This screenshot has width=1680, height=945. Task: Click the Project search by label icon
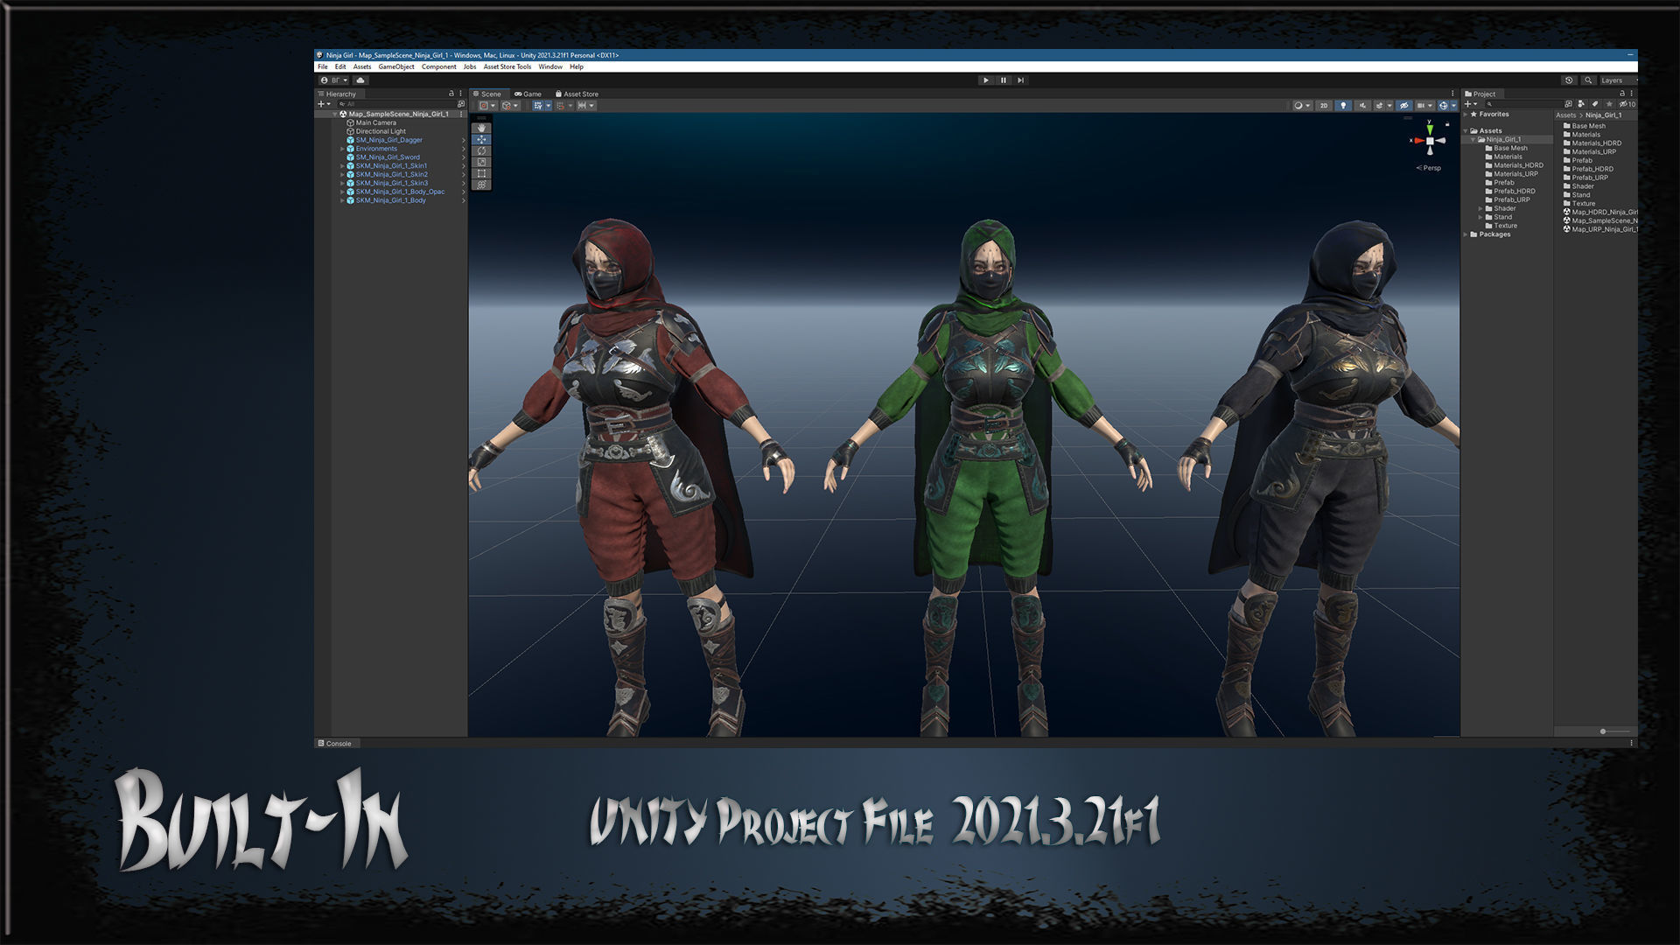[x=1595, y=104]
